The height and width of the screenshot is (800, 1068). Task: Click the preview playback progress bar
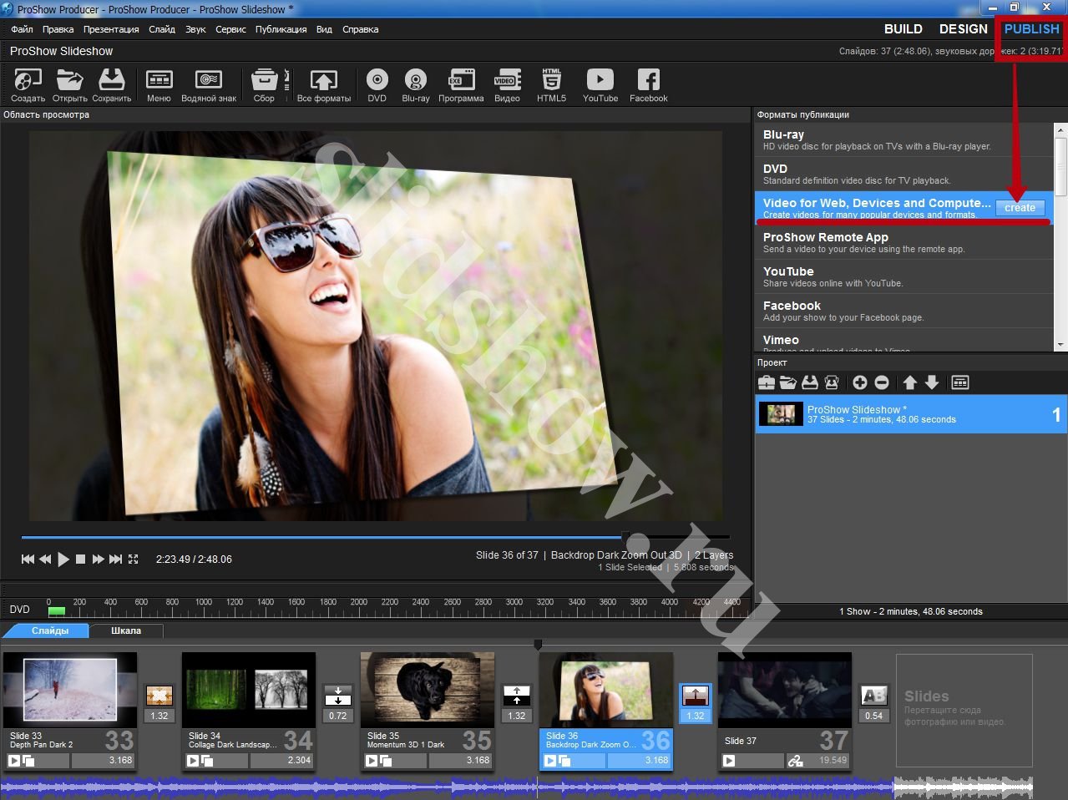376,537
